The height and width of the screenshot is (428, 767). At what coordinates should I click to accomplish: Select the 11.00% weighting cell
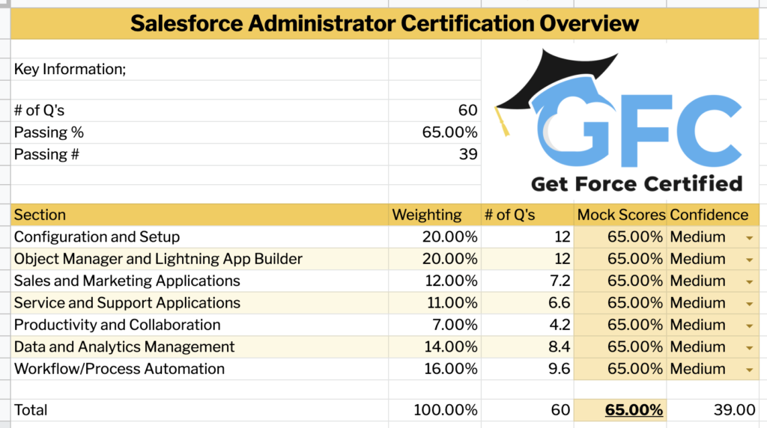click(x=435, y=303)
